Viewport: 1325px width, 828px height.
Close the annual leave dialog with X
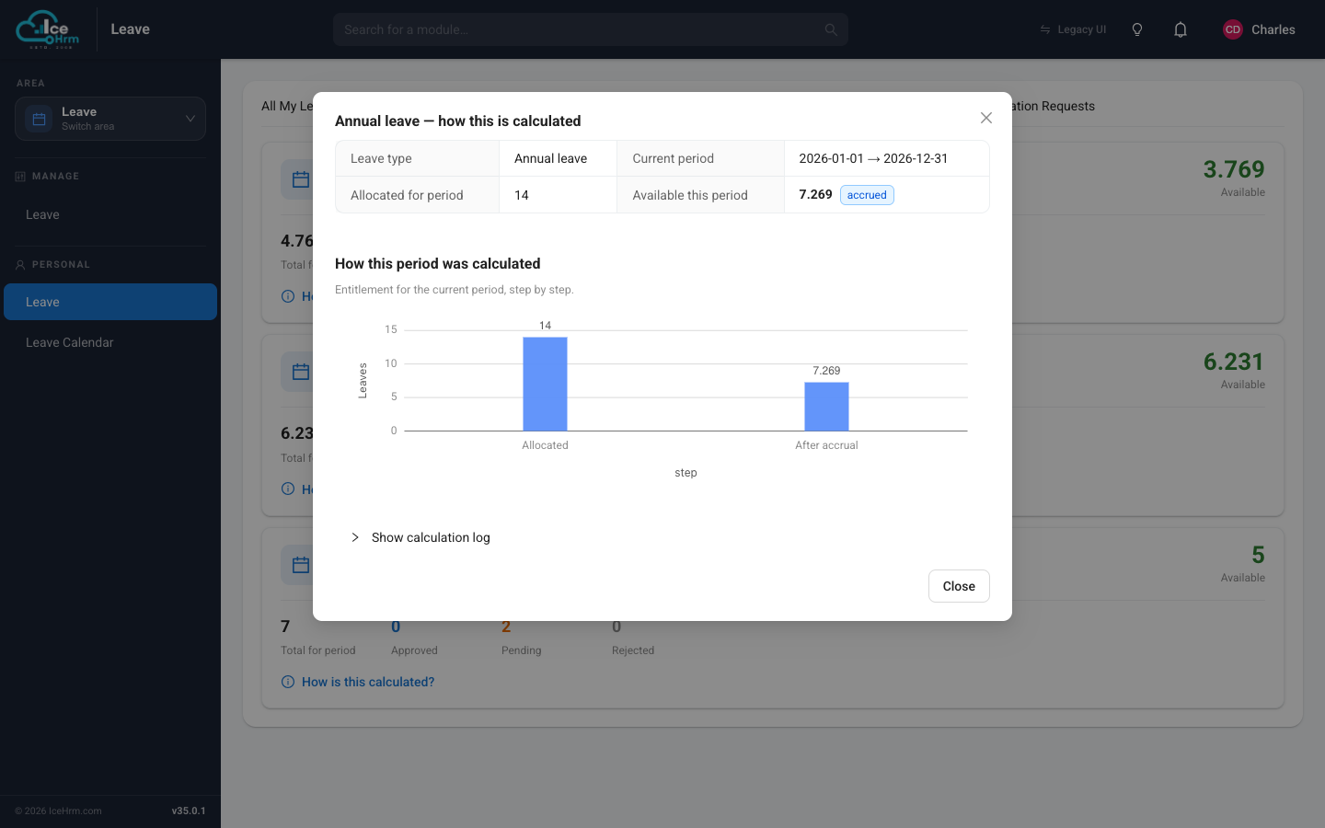pos(986,118)
